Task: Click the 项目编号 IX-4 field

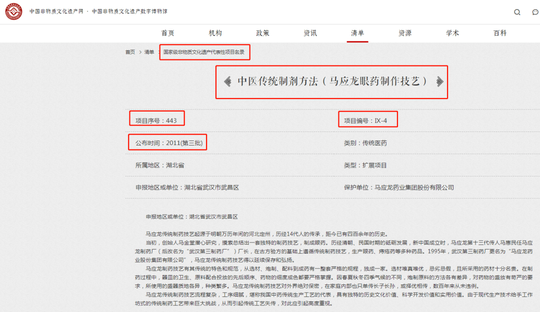Action: coord(367,119)
